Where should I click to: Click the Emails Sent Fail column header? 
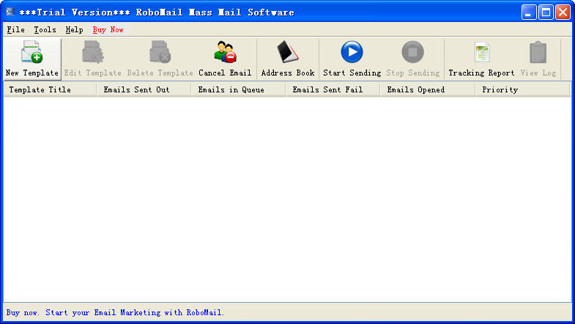333,89
